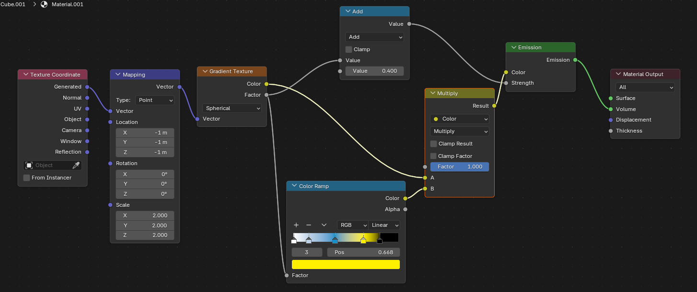Select the blue color stop on ramp
This screenshot has height=292, width=697.
click(x=335, y=241)
